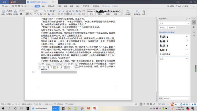The image size is (197, 111).
Task: Expand the styles gallery more arrow
Action: pos(122,15)
